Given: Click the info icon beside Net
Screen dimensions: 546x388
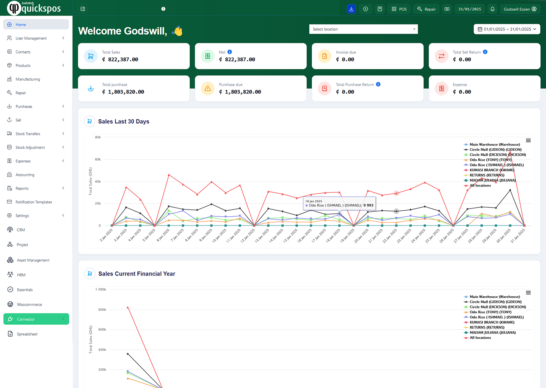Looking at the screenshot, I should point(230,52).
